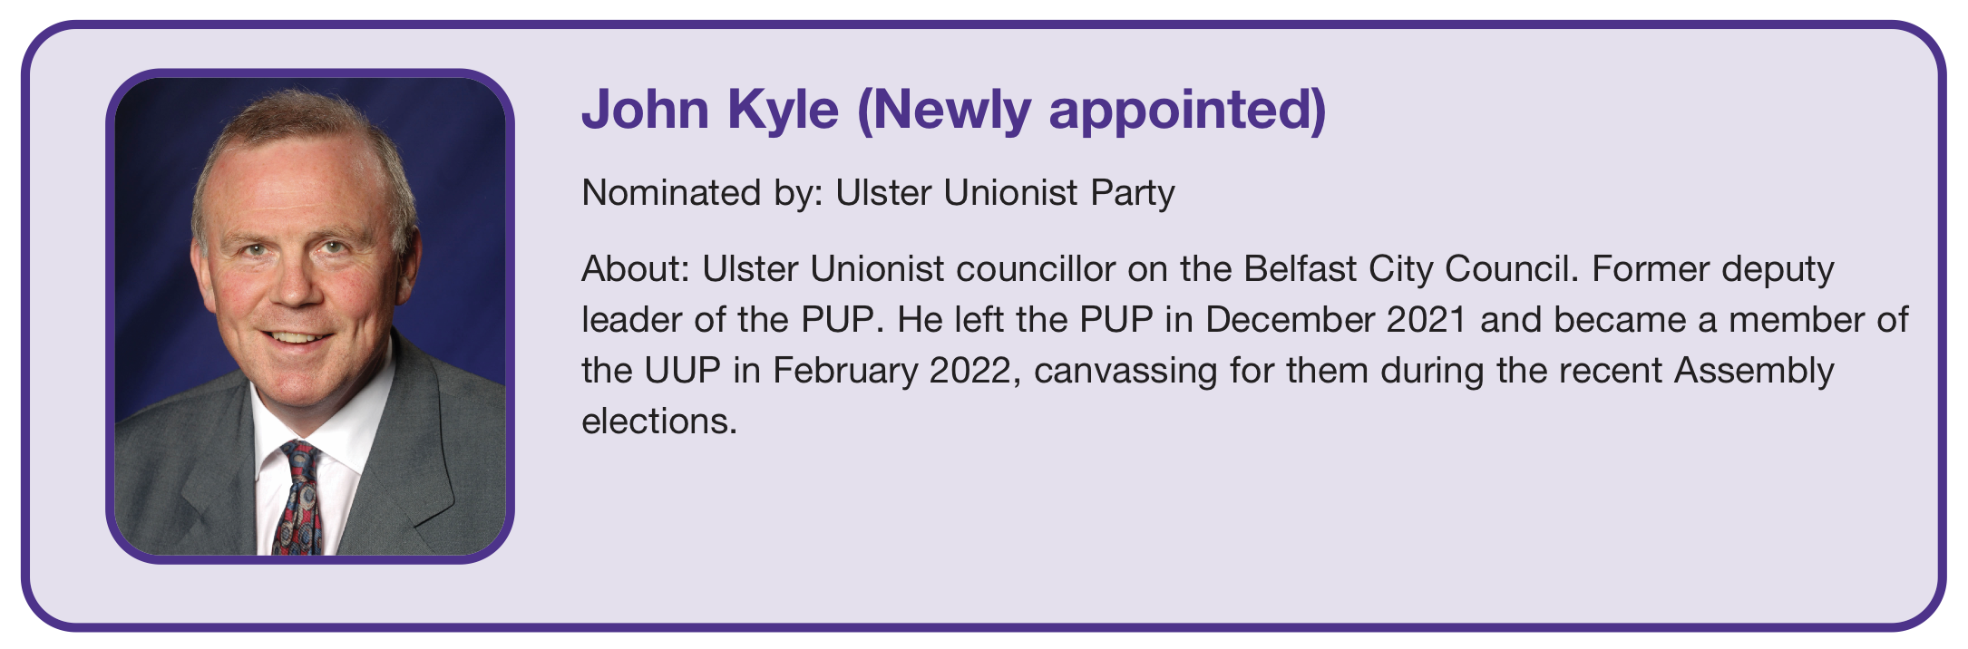Click the word "Kyle" in the heading
This screenshot has height=649, width=1968.
pos(783,110)
